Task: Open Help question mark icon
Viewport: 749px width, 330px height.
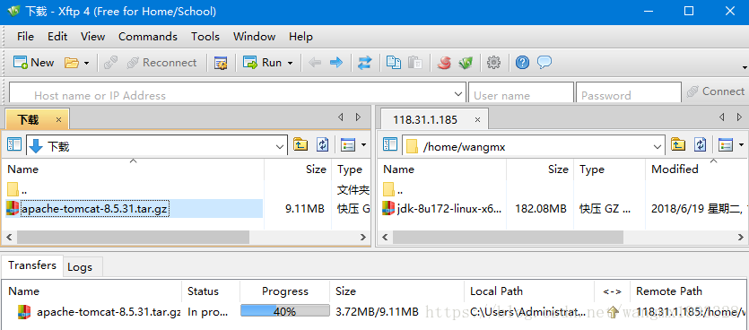Action: [x=523, y=63]
